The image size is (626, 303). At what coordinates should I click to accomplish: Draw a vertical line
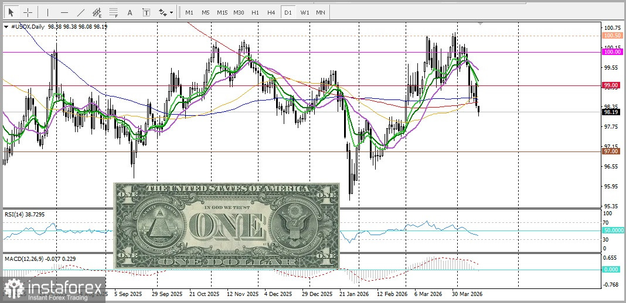47,12
